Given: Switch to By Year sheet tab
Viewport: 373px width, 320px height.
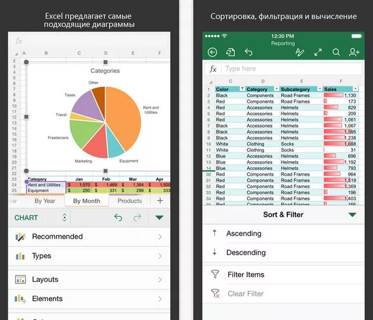Looking at the screenshot, I should [x=45, y=201].
